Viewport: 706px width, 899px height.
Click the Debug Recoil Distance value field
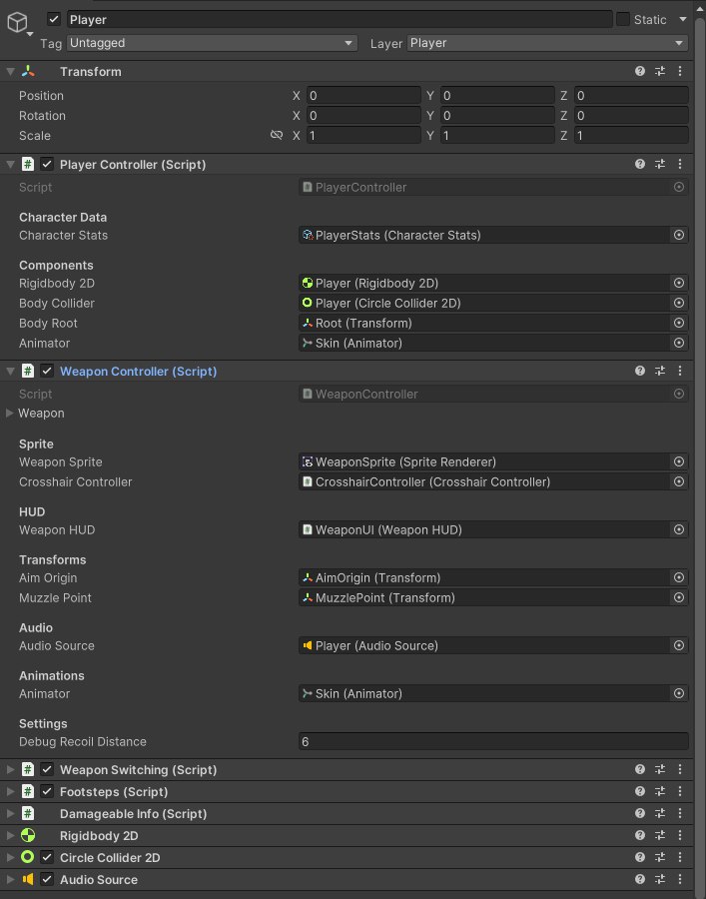click(x=492, y=741)
